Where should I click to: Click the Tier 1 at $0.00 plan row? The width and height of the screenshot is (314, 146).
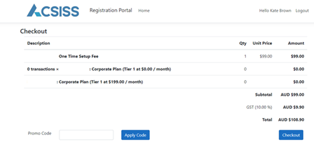point(130,69)
